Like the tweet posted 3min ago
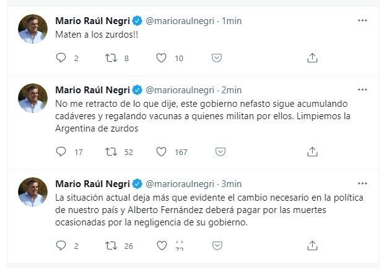392x268 pixels. [161, 246]
